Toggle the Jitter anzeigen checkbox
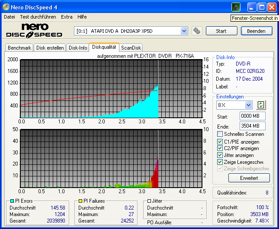279x229 pixels. click(x=220, y=155)
